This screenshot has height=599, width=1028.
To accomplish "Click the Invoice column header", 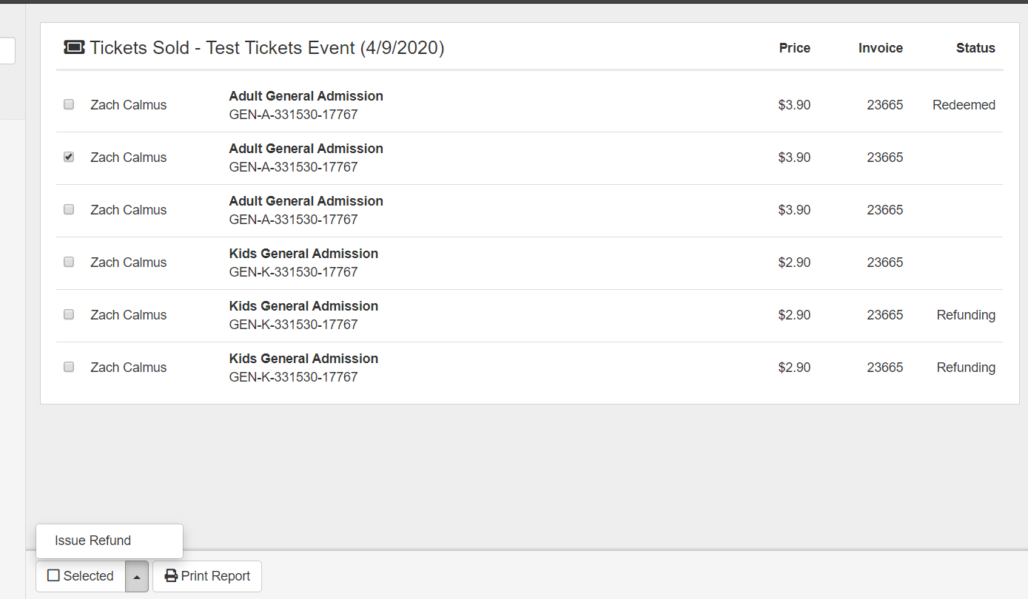I will click(880, 48).
